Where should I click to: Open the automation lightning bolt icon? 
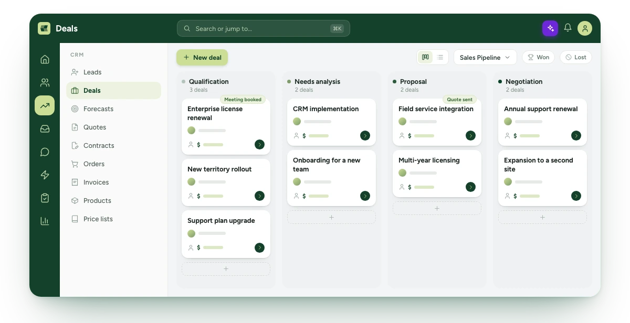point(45,175)
